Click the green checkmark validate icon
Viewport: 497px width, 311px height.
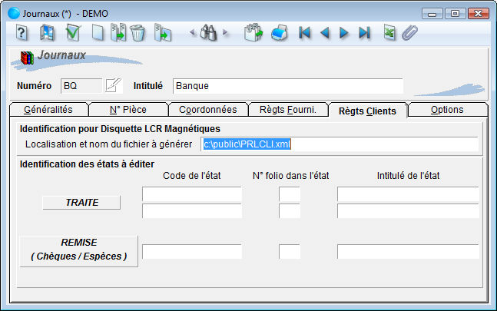(73, 32)
